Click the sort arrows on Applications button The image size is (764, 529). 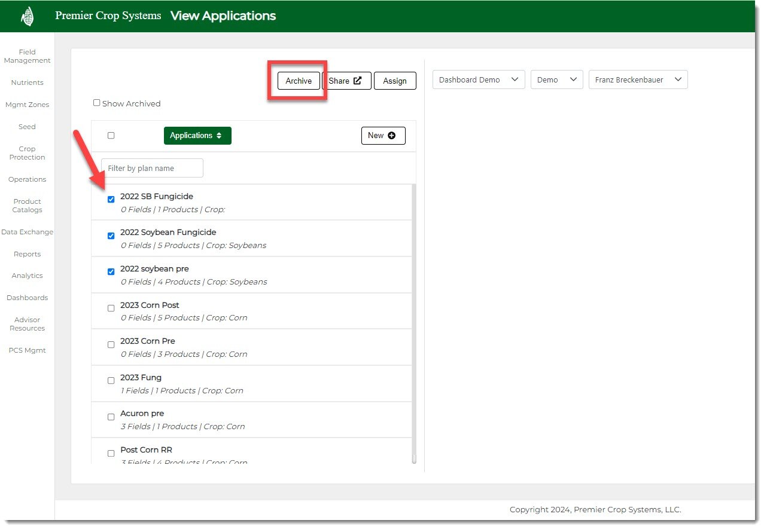[x=219, y=136]
